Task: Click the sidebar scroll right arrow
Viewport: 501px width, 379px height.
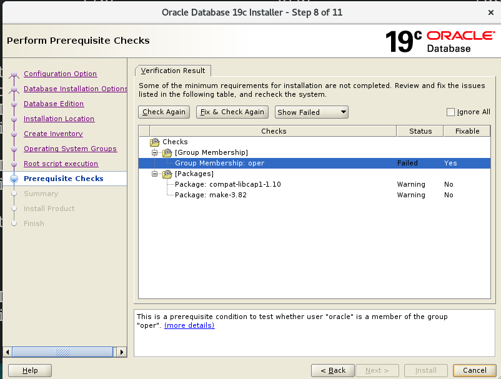Action: pyautogui.click(x=121, y=352)
